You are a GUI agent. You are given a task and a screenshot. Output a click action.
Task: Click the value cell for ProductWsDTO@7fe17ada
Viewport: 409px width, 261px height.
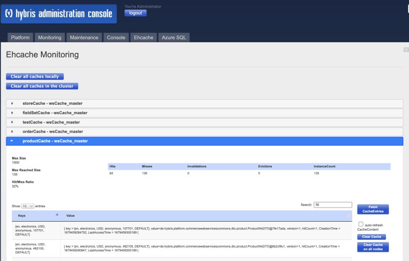[206, 231]
